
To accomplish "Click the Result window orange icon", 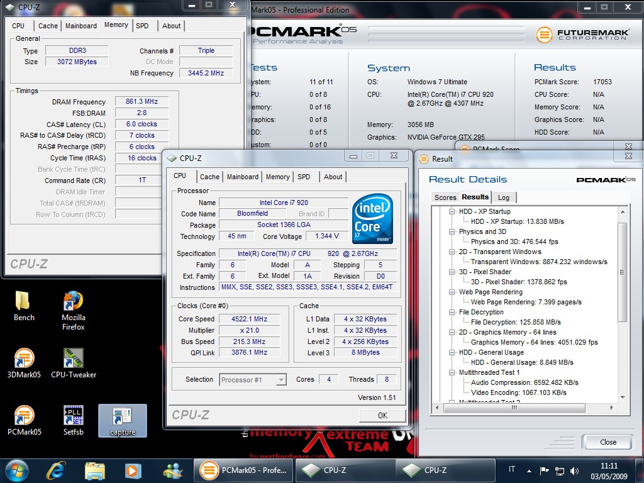I will click(424, 159).
